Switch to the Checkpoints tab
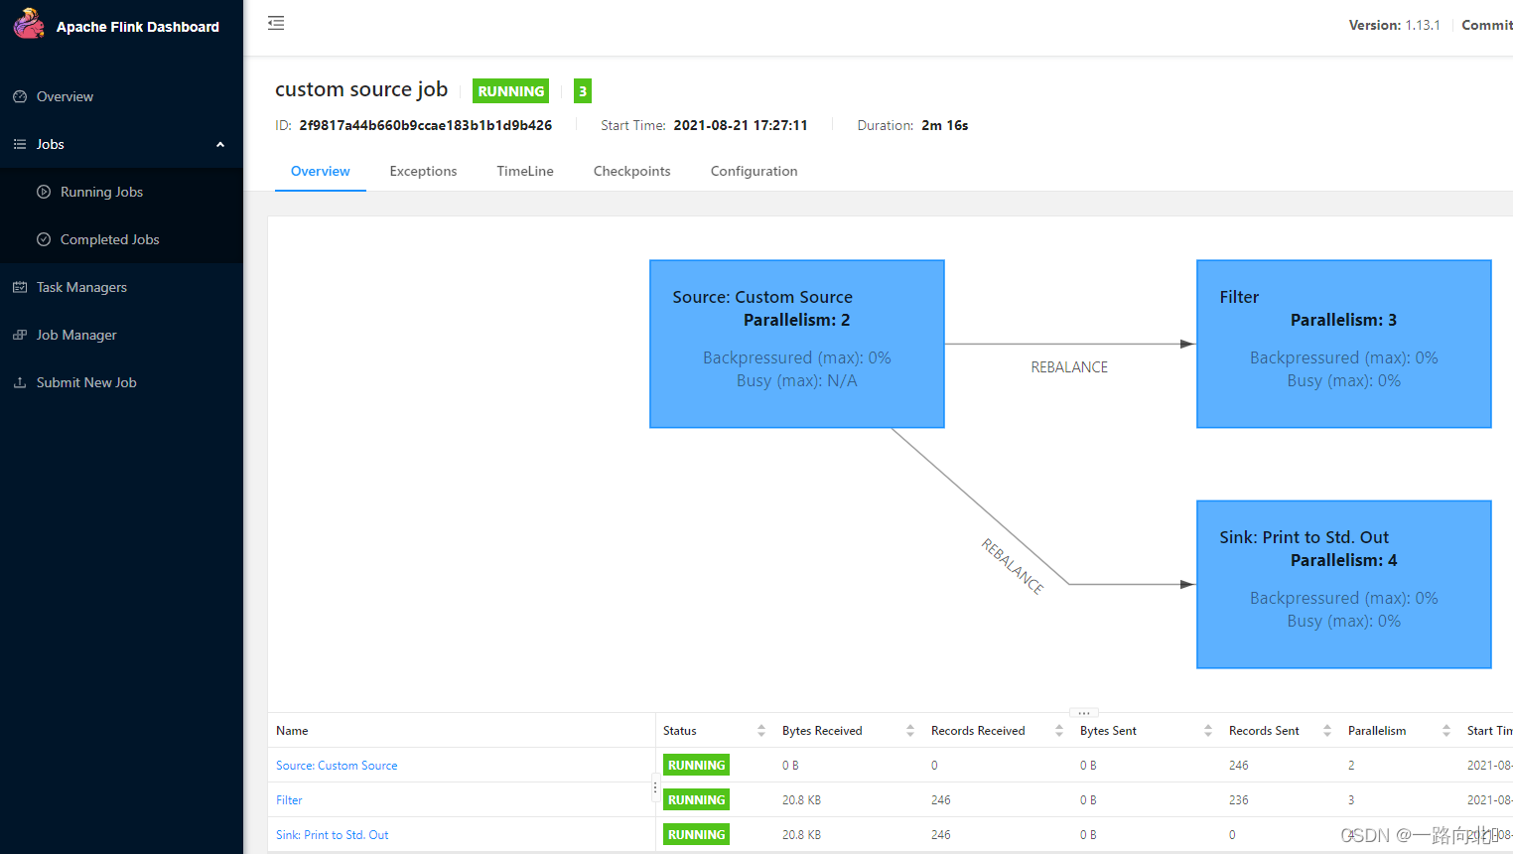 (631, 171)
